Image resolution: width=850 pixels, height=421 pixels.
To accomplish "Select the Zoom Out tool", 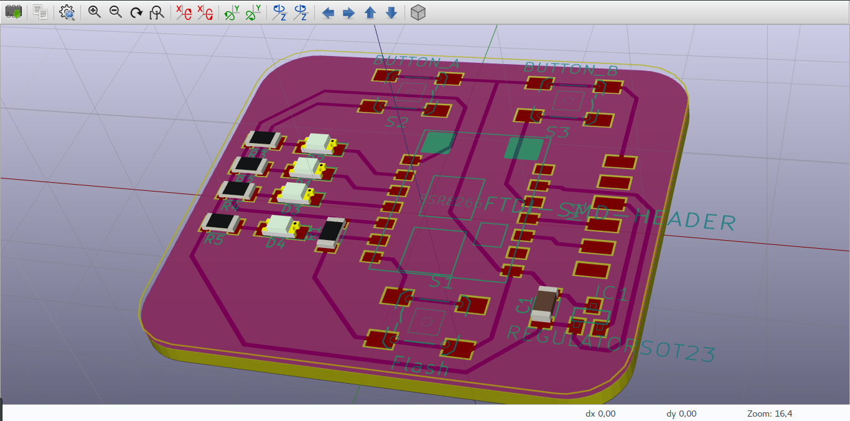I will tap(115, 12).
